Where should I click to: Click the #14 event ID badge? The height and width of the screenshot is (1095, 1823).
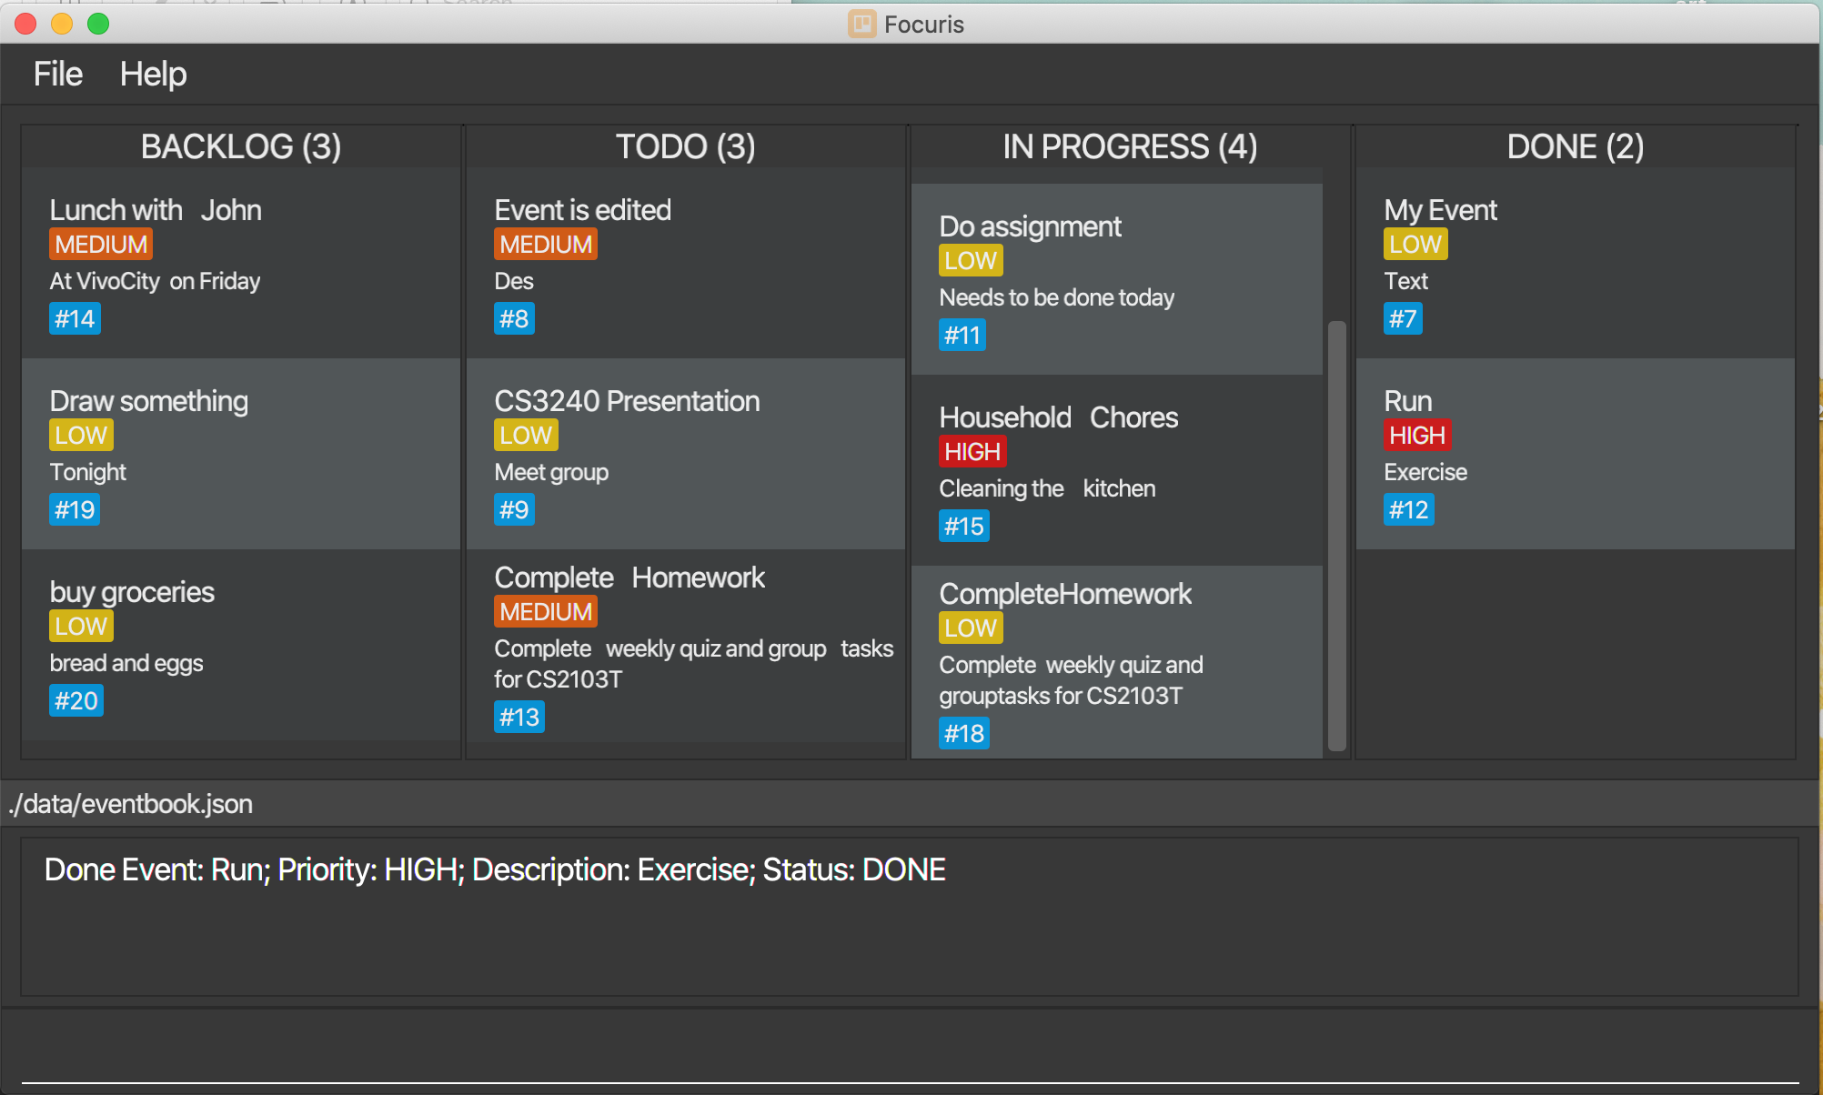(x=75, y=318)
